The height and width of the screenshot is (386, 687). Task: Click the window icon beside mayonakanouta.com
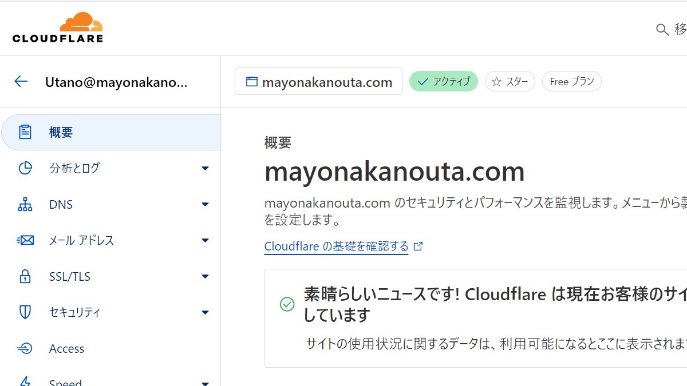(251, 82)
